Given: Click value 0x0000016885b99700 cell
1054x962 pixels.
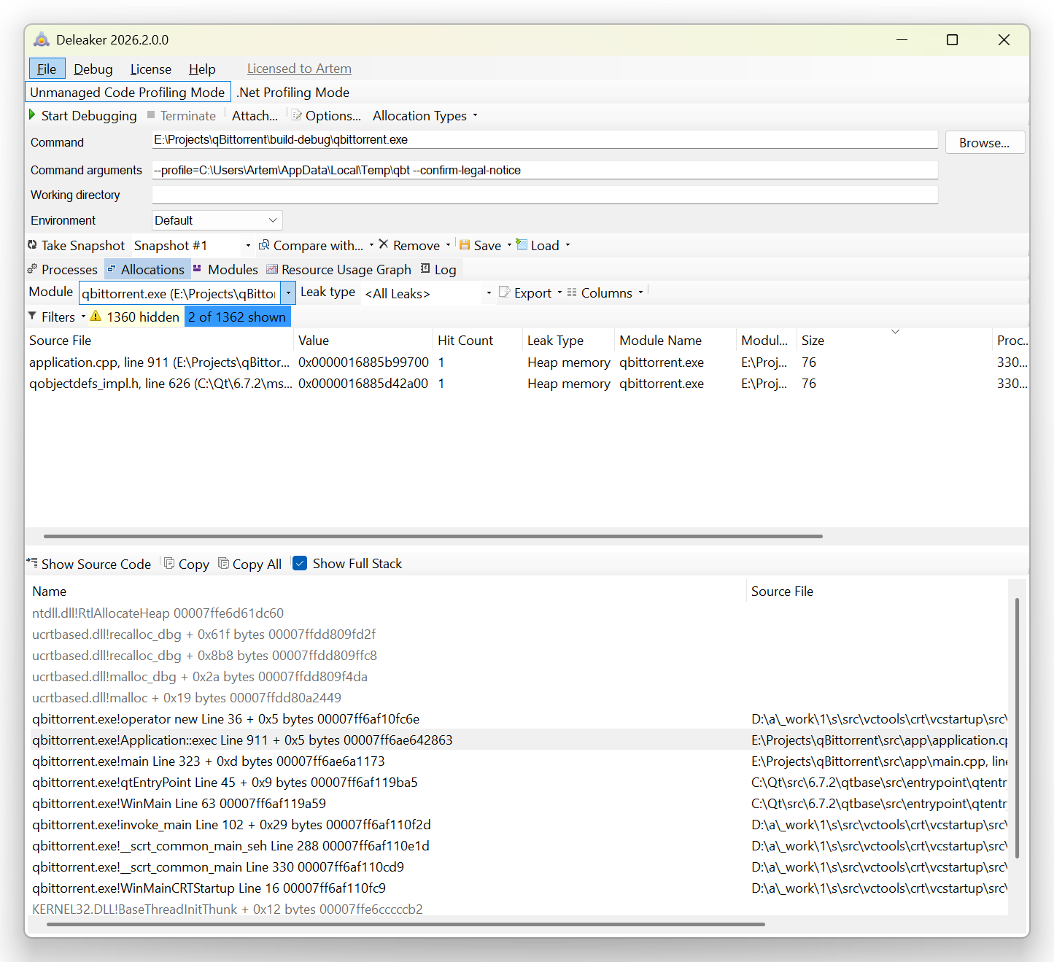Looking at the screenshot, I should coord(363,362).
